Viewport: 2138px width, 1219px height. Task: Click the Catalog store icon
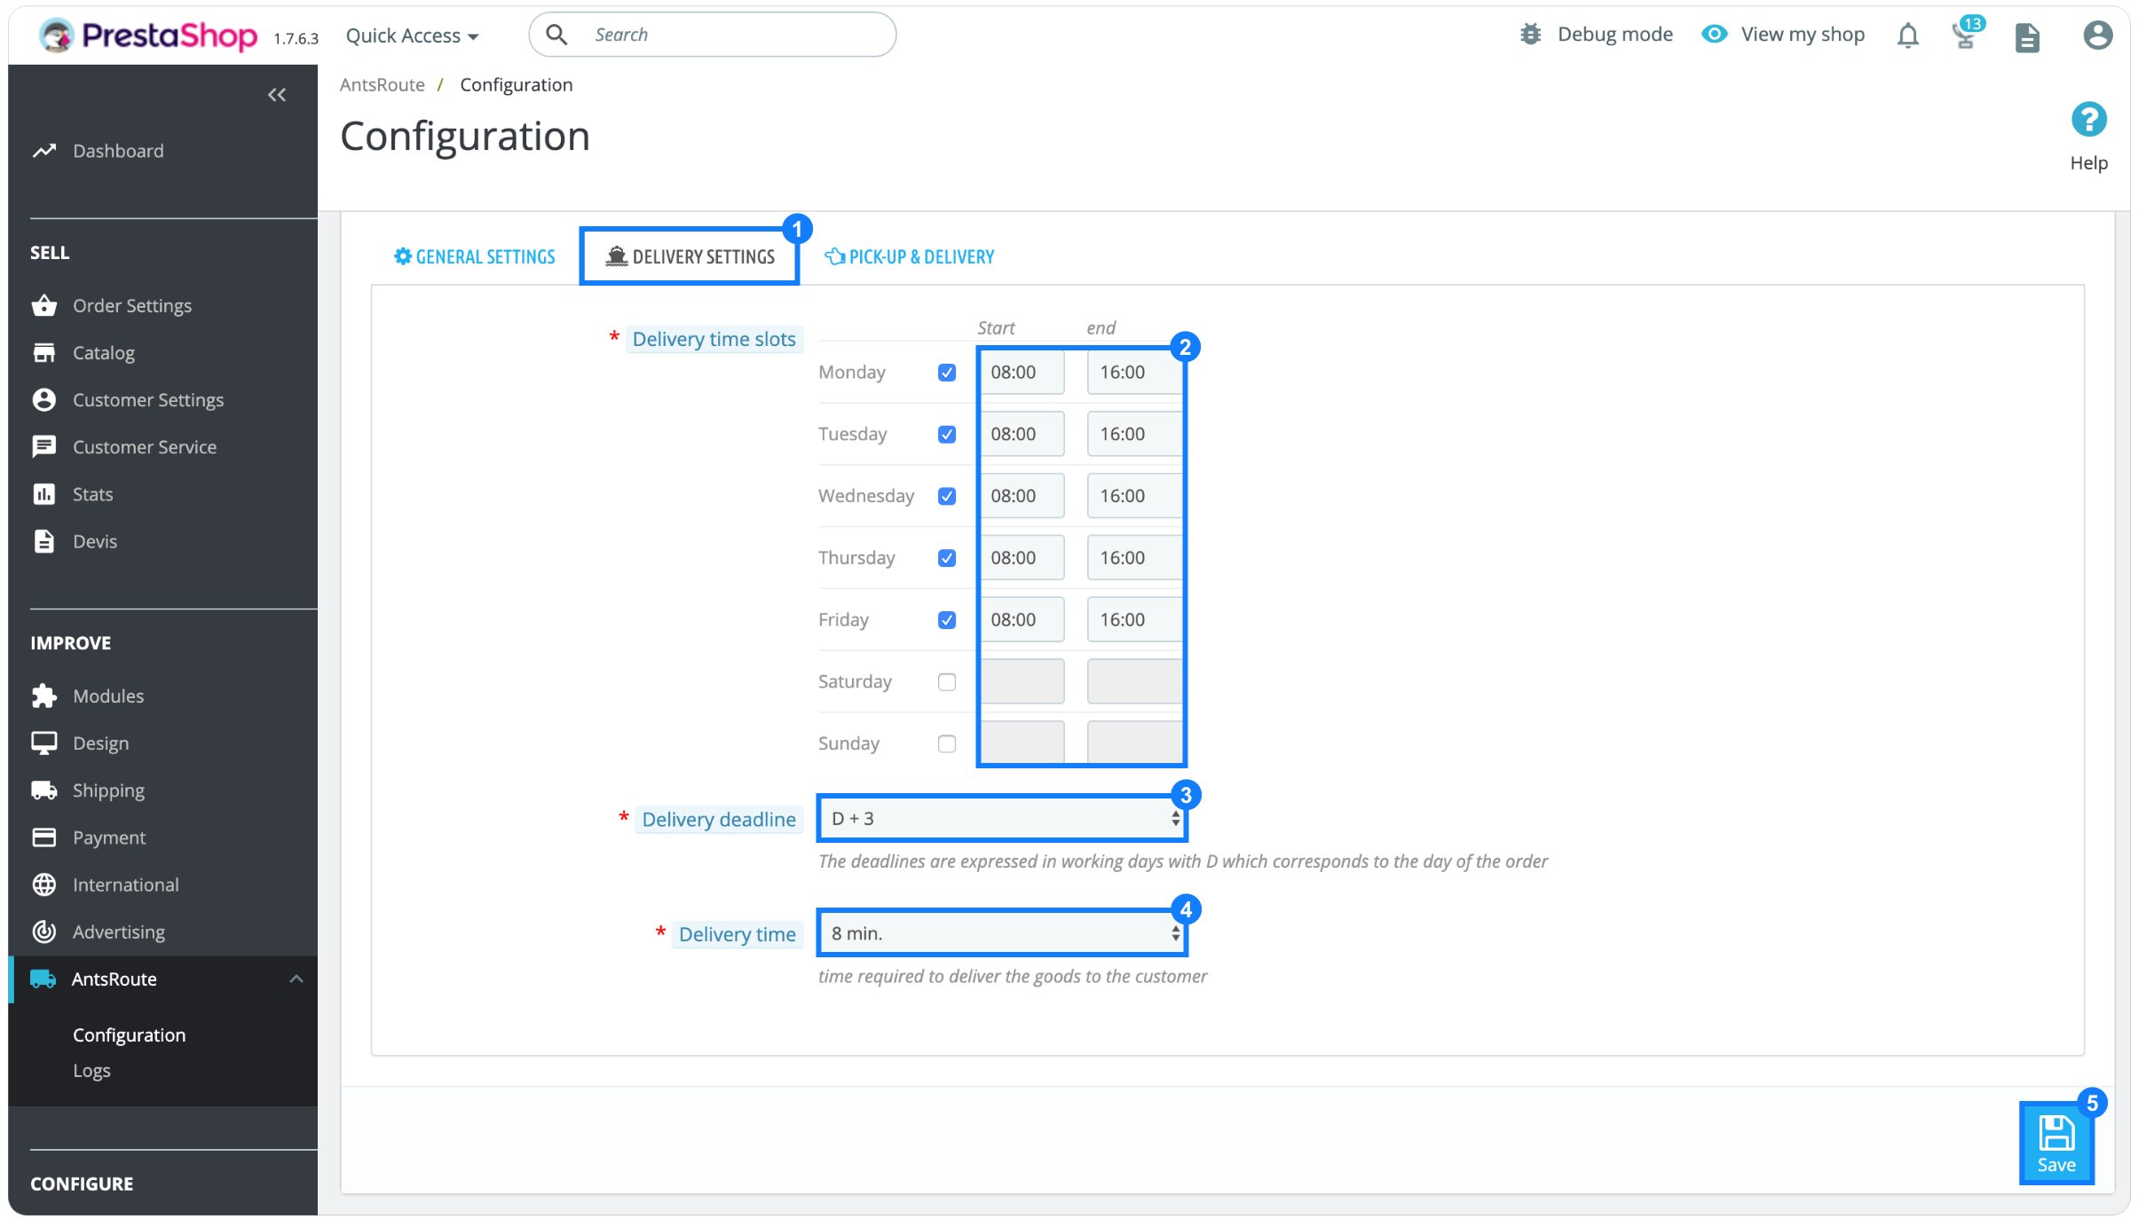pos(44,353)
